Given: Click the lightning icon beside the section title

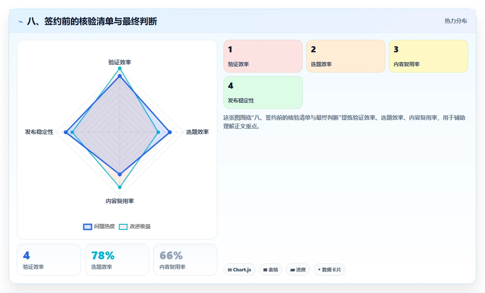Looking at the screenshot, I should tap(21, 22).
